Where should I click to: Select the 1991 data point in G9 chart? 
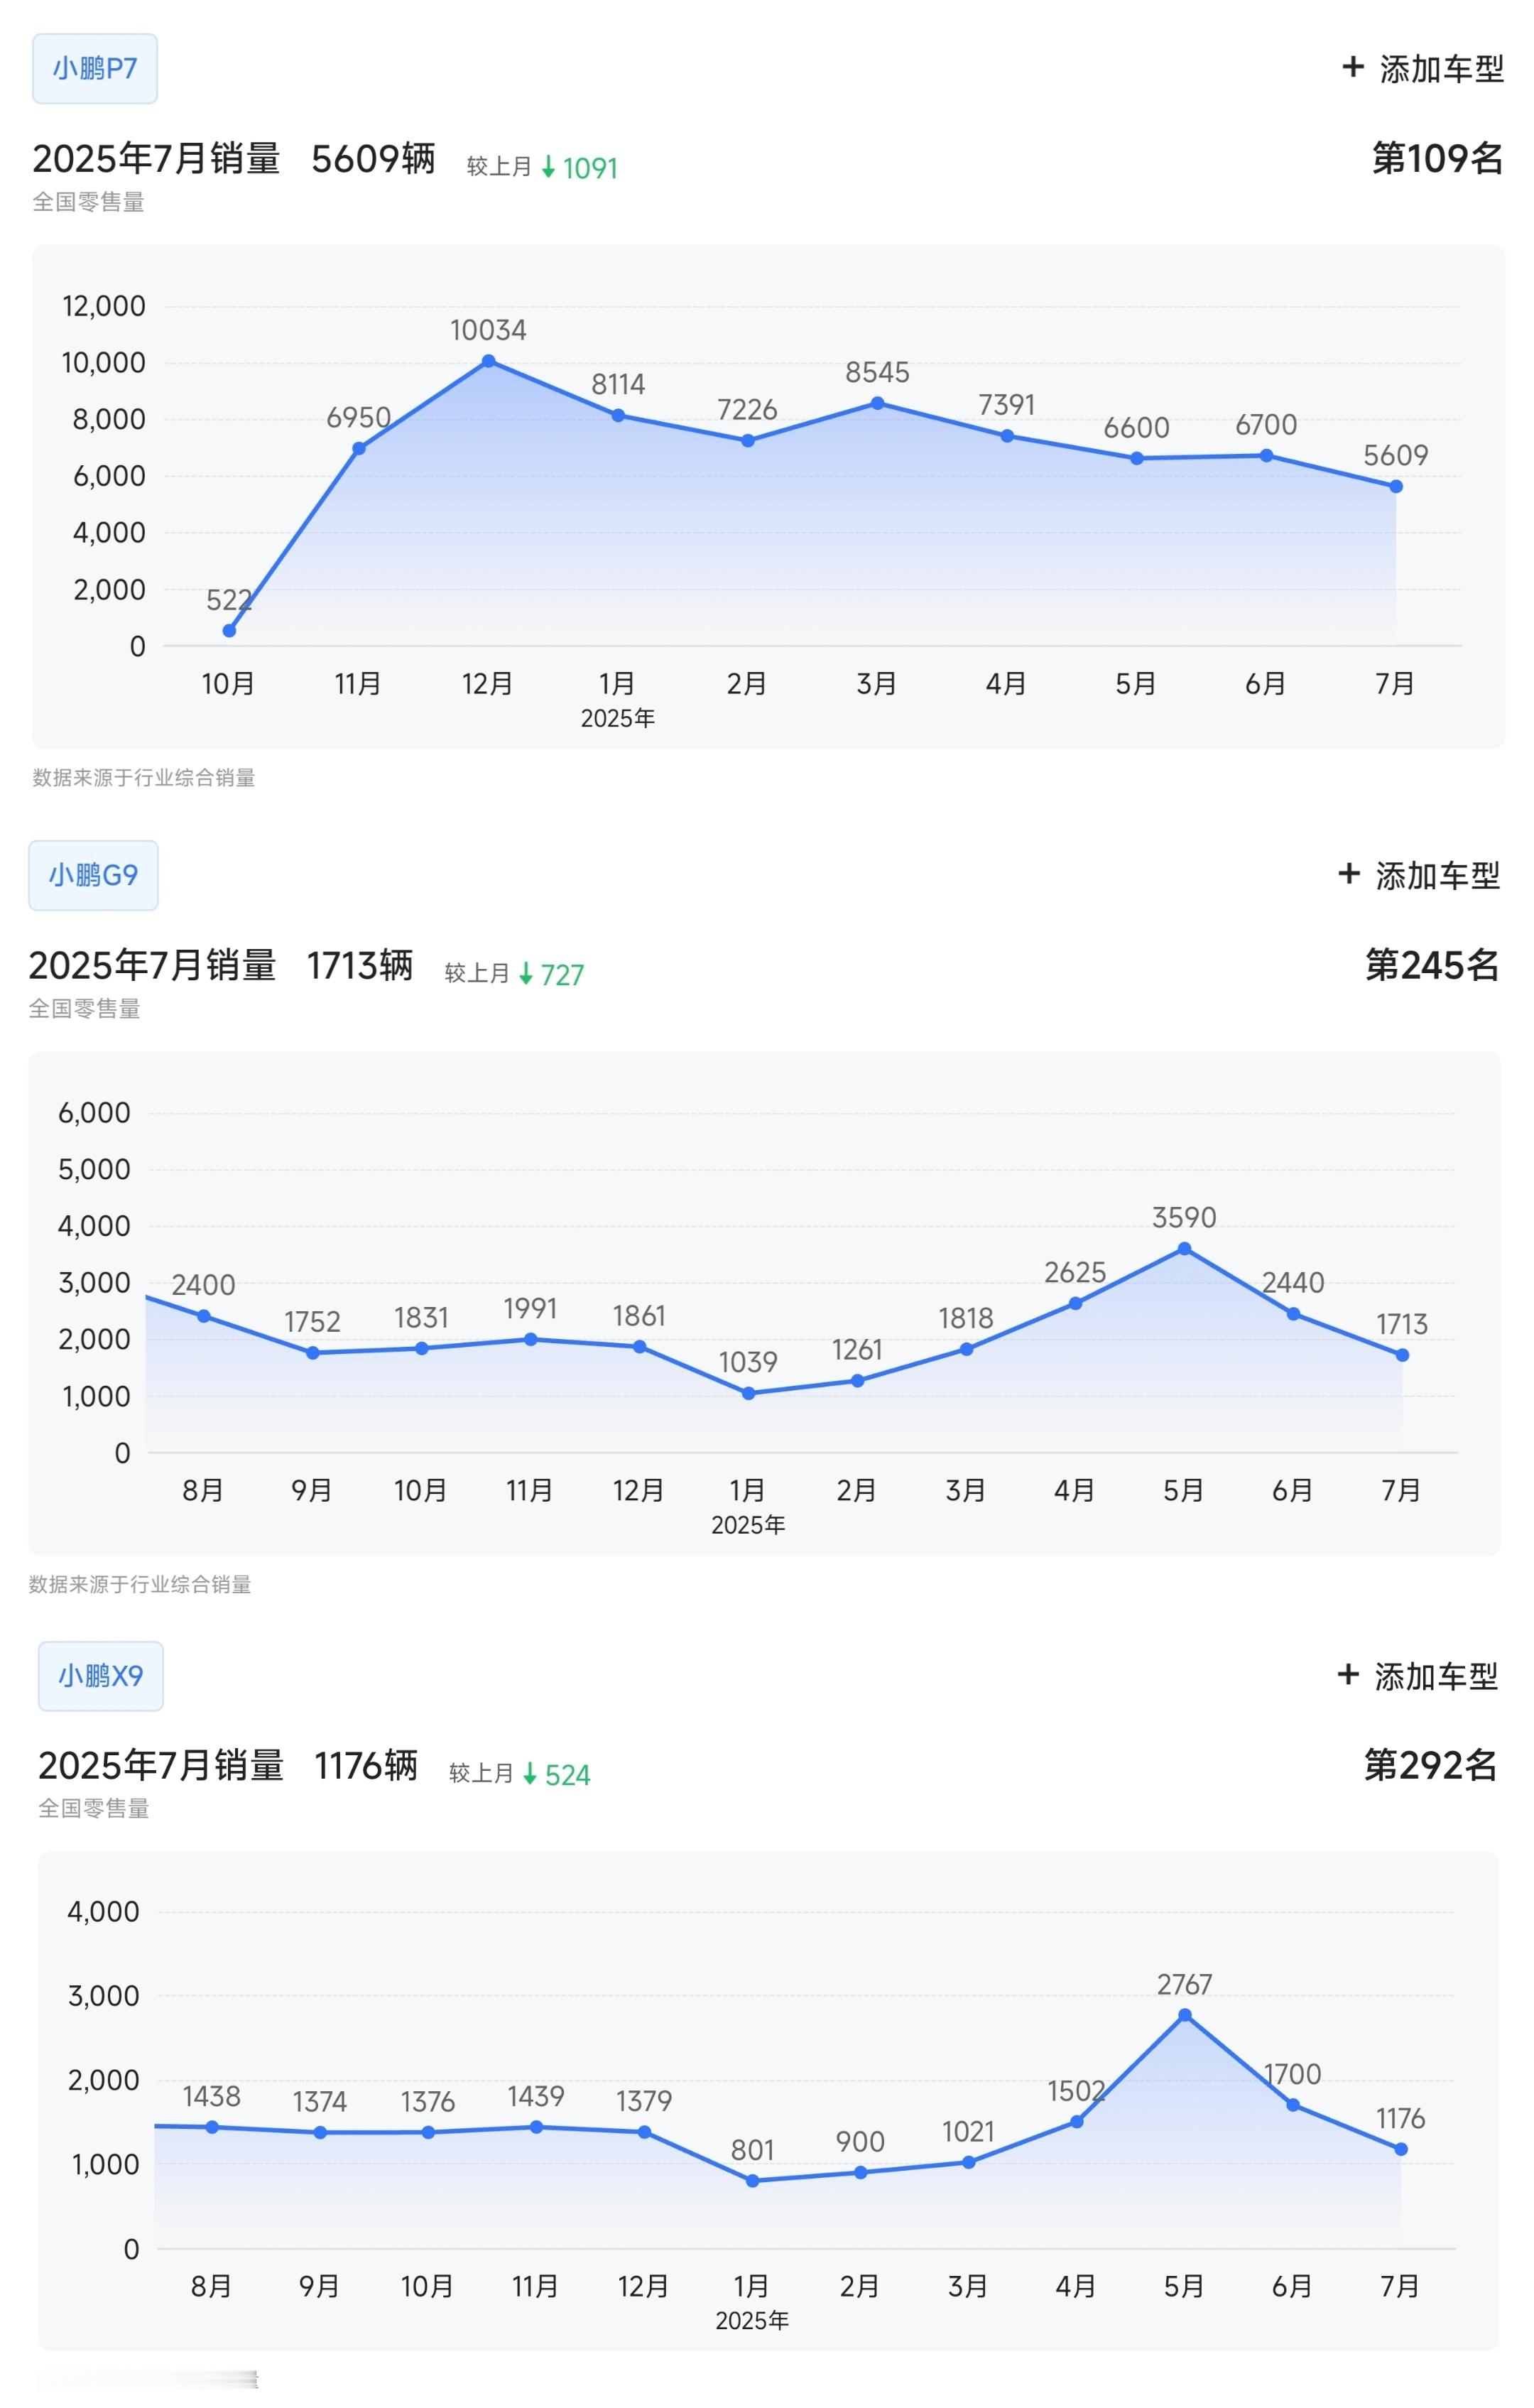(531, 1339)
